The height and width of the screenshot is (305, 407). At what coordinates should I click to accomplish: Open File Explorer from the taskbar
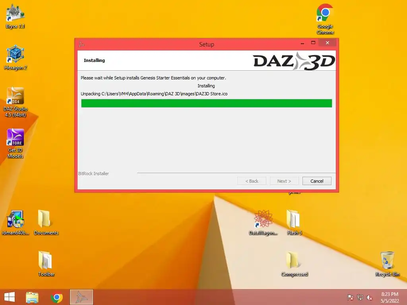click(x=32, y=297)
